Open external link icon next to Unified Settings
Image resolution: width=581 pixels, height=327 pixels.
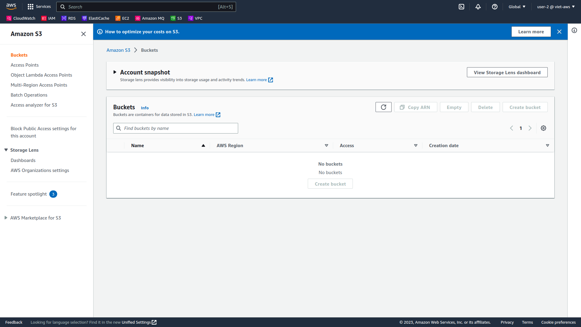tap(154, 322)
